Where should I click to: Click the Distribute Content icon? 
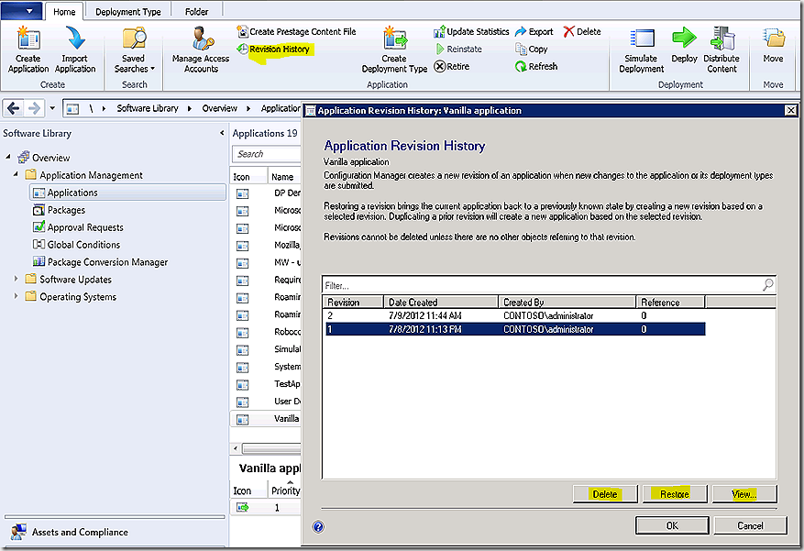722,39
